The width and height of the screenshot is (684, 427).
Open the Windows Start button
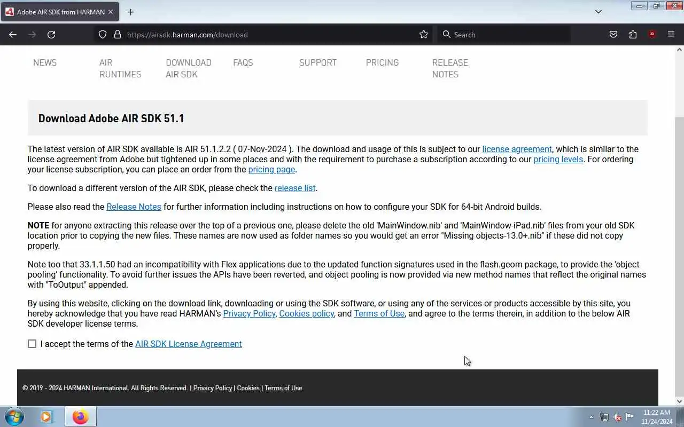tap(14, 416)
